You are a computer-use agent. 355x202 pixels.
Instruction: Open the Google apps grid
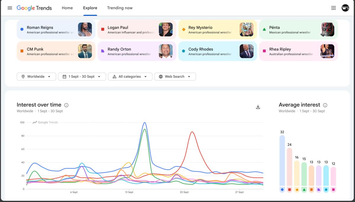(334, 8)
